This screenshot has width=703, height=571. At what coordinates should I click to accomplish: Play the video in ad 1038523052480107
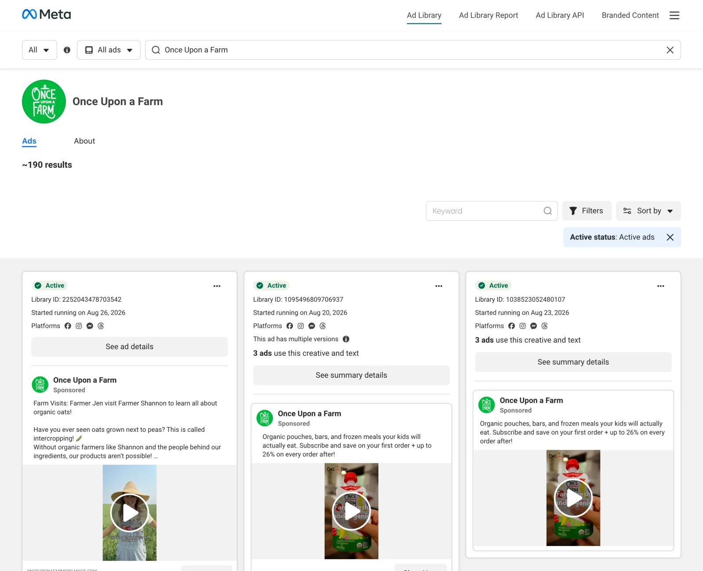[x=573, y=498]
